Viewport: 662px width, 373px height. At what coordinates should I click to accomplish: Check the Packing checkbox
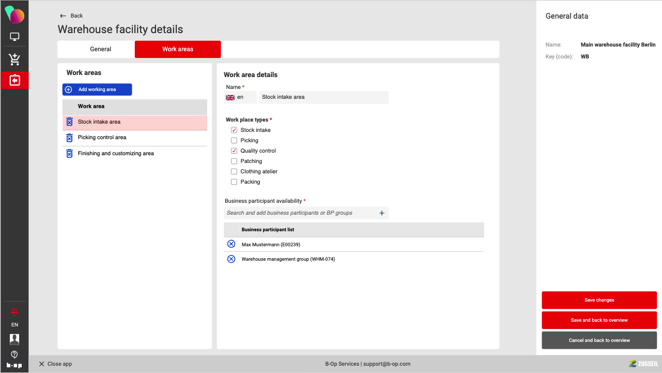(234, 182)
